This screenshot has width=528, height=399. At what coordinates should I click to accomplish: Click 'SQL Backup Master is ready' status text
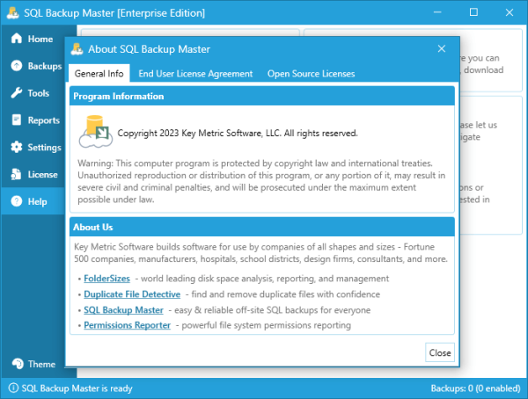(77, 388)
